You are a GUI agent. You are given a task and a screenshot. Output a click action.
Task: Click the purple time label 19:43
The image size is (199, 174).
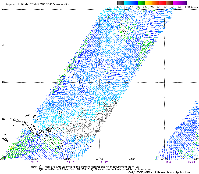(191, 162)
